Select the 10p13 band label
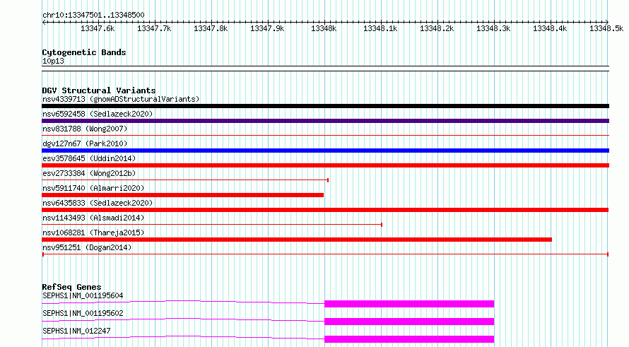This screenshot has width=629, height=347. coord(53,61)
